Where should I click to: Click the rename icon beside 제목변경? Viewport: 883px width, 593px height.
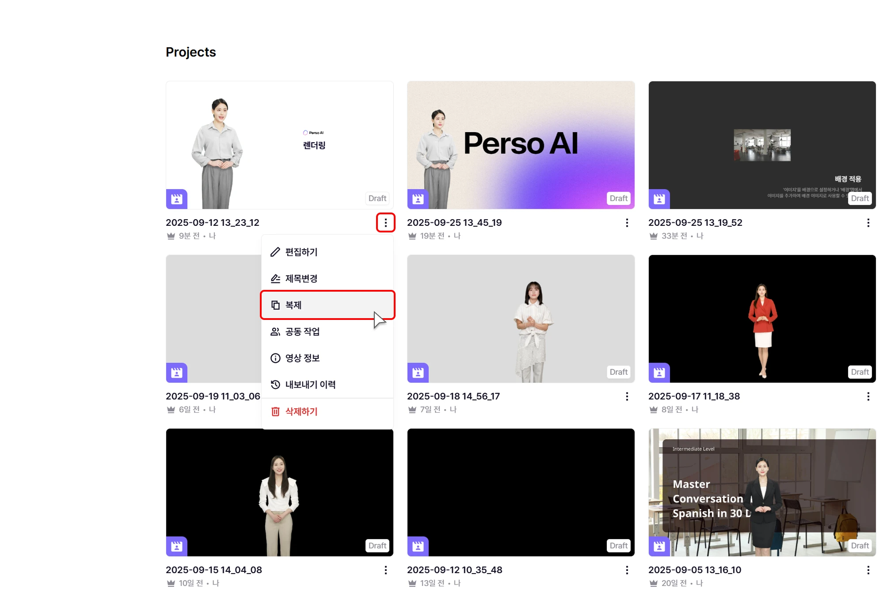pos(275,278)
